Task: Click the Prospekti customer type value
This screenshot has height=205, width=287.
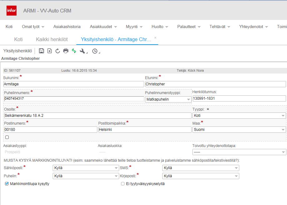Action: pos(12,152)
